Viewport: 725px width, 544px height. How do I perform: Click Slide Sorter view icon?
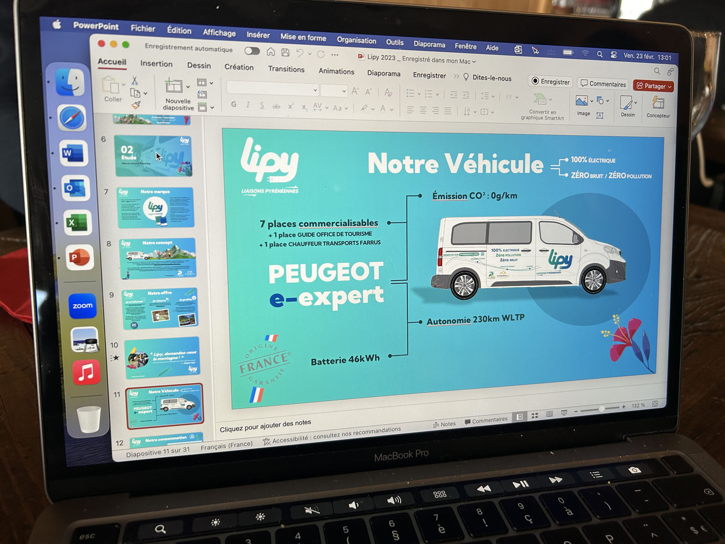pyautogui.click(x=535, y=415)
